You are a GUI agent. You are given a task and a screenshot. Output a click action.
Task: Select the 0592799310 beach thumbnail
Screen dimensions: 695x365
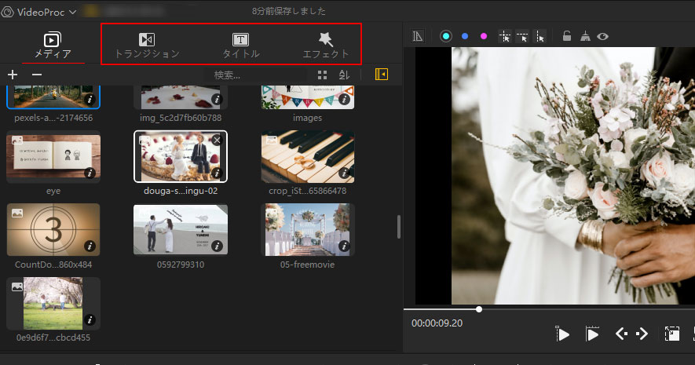tap(181, 229)
